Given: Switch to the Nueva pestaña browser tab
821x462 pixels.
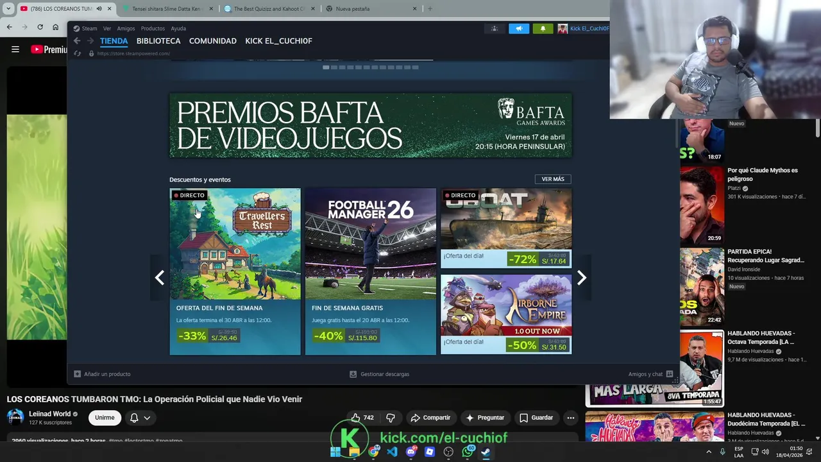Looking at the screenshot, I should tap(371, 9).
